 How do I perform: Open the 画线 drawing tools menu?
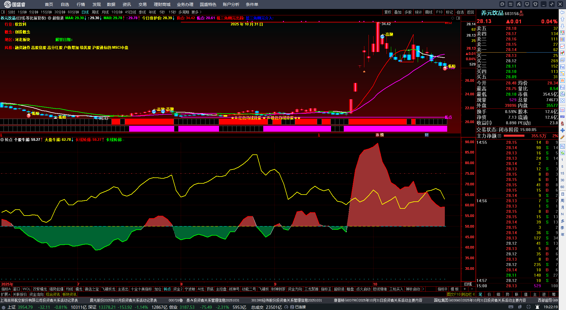click(429, 12)
